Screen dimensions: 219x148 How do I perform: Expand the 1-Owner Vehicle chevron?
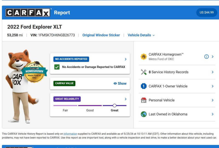pyautogui.click(x=213, y=86)
